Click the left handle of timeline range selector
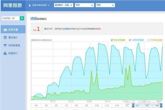This screenshot has width=165, height=110. click(133, 105)
